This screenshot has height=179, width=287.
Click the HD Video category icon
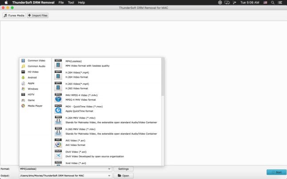coord(23,72)
